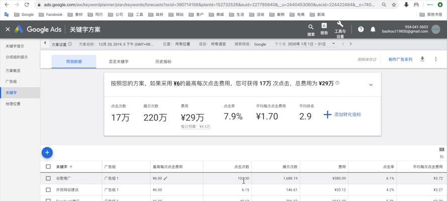Screen dimensions: 447x201
Task: Click the green circular browser extension icon
Action: 440,5
